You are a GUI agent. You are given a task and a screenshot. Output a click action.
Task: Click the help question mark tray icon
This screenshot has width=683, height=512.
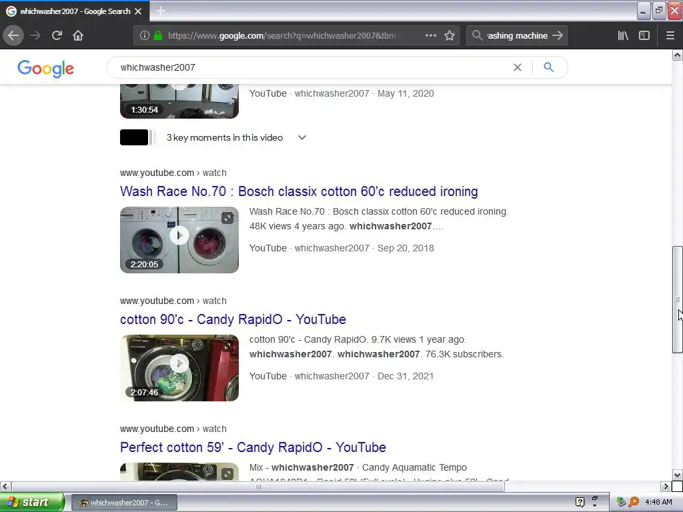point(580,502)
